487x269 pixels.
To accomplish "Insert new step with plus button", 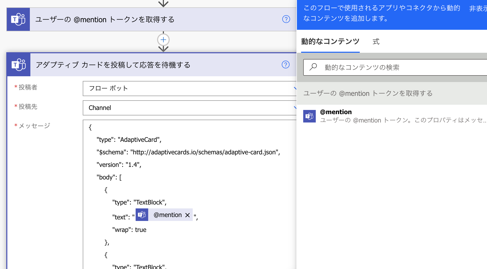I will click(x=163, y=40).
